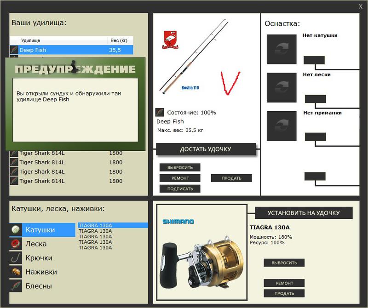This screenshot has height=308, width=368.
Task: Click РЕМОНТ under the rod panel
Action: tap(180, 178)
